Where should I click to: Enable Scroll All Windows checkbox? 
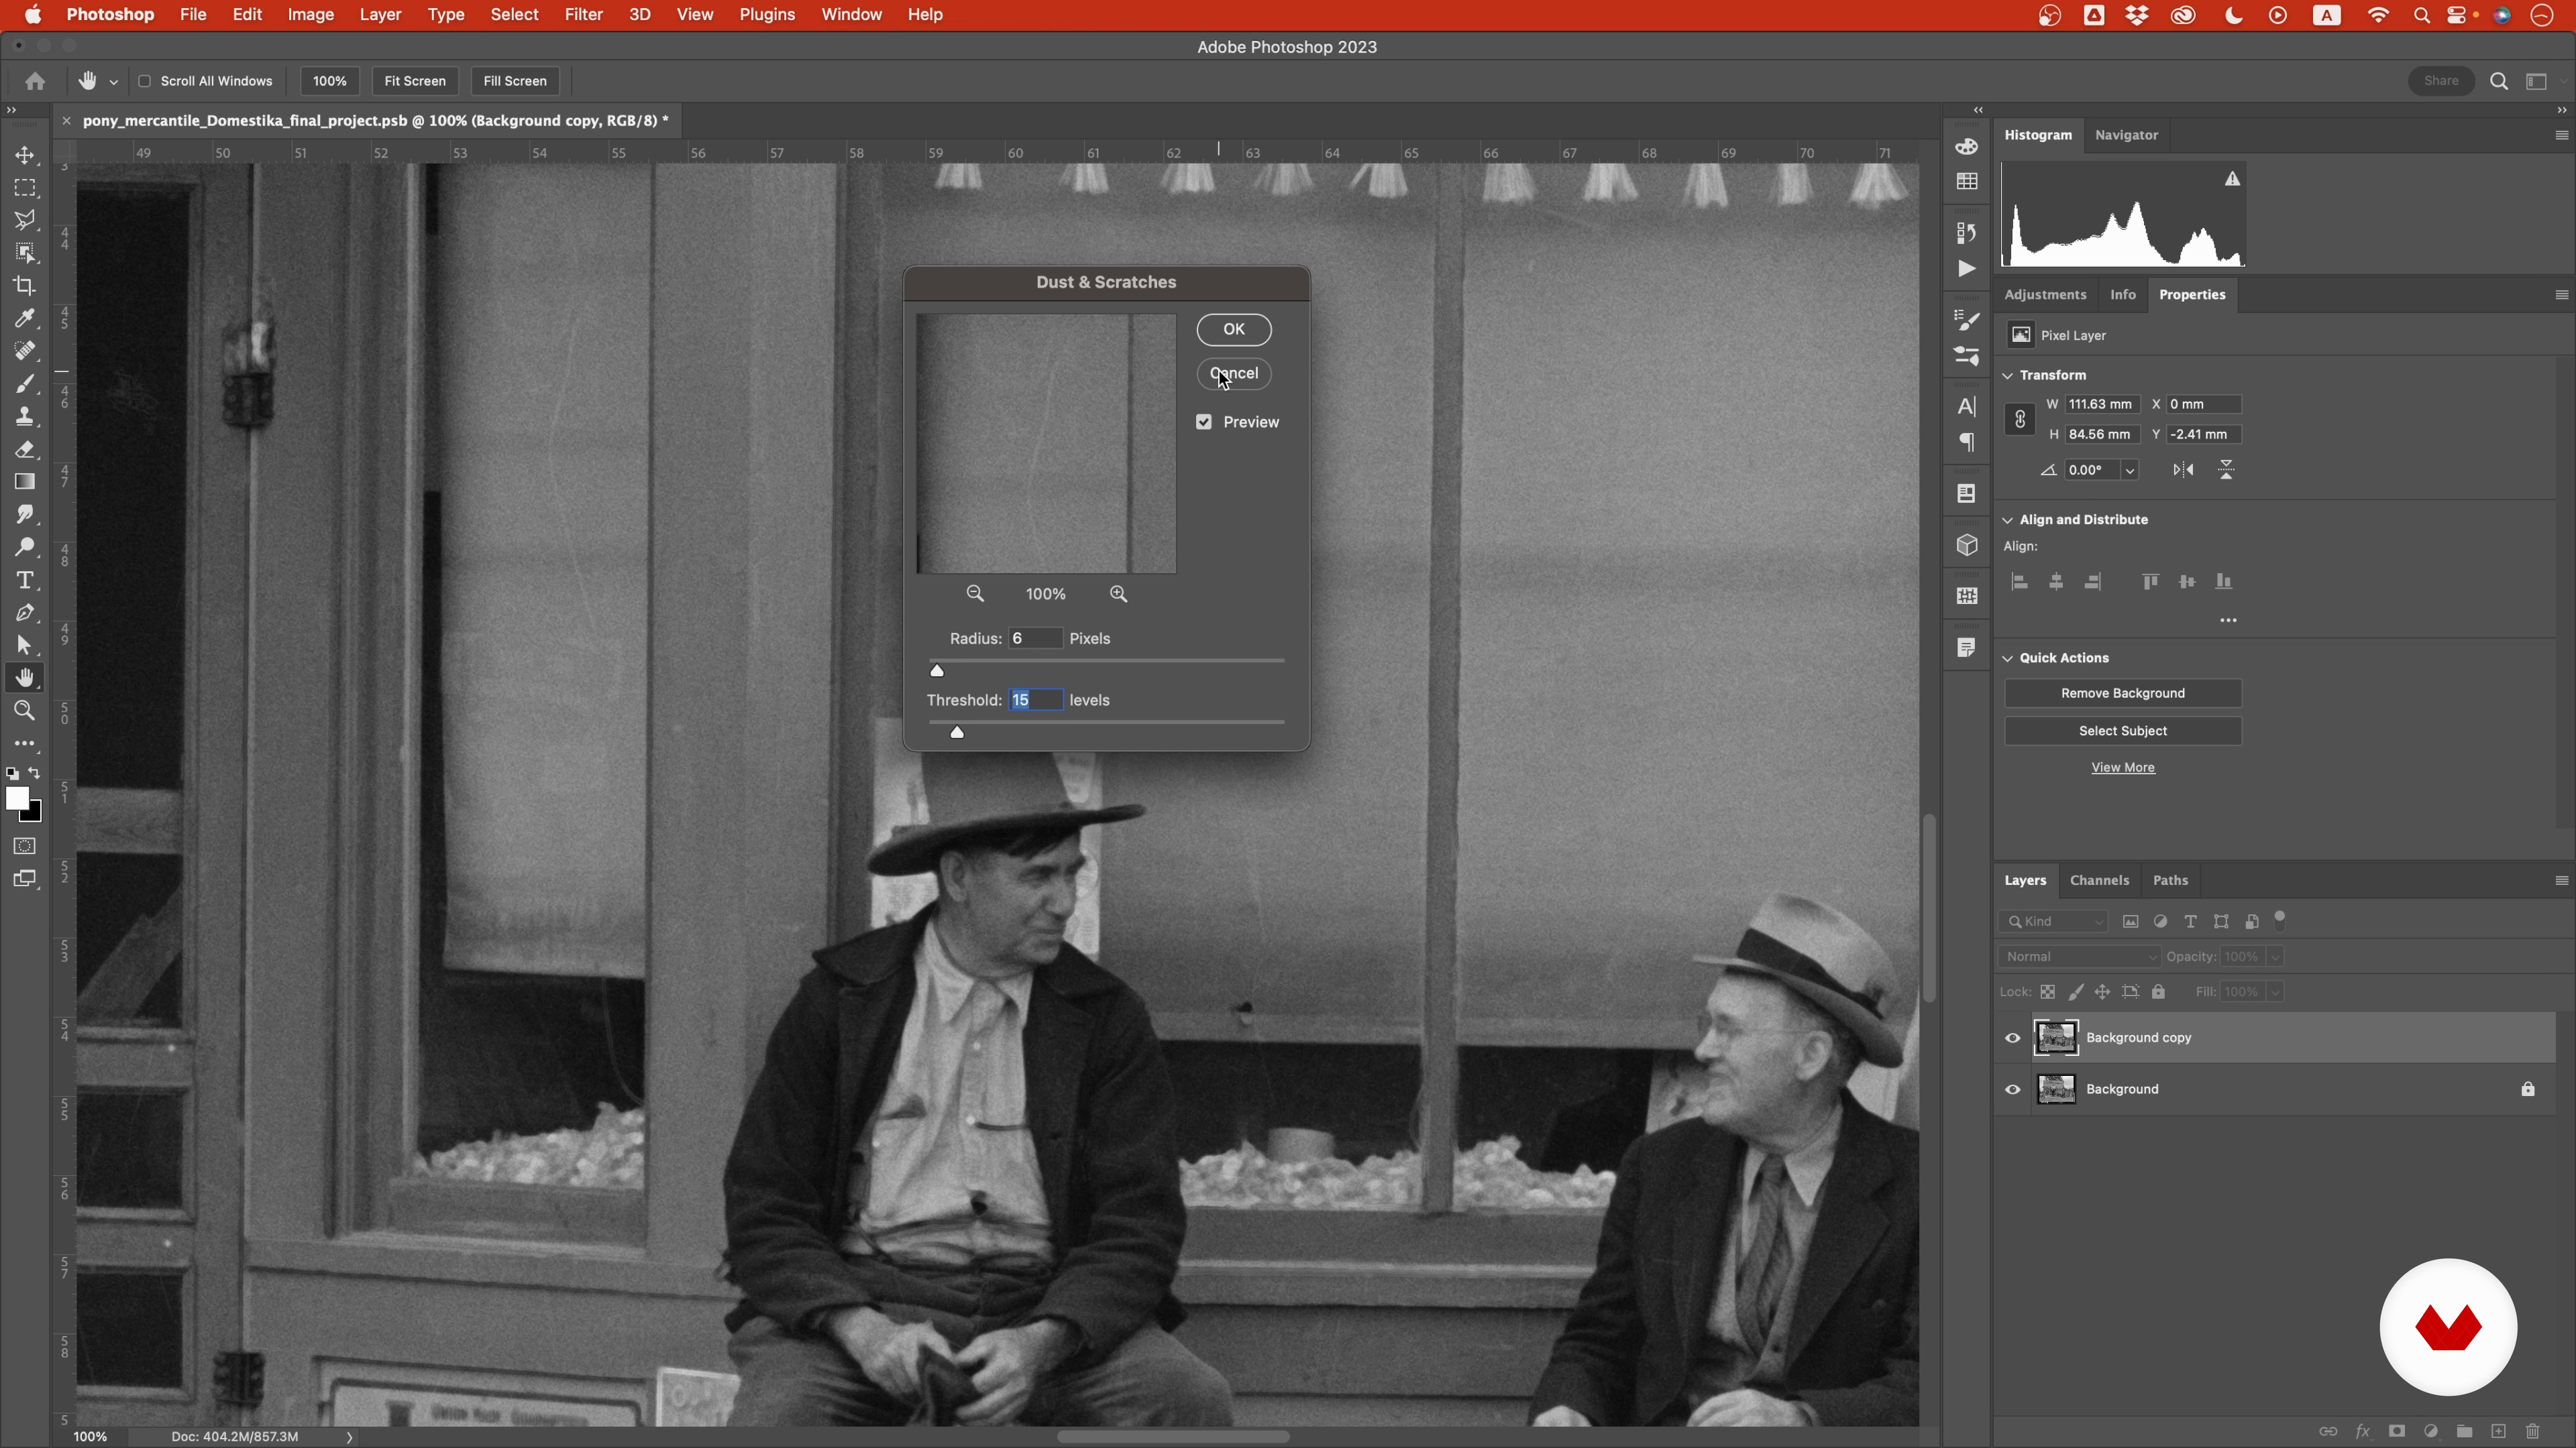(x=145, y=81)
